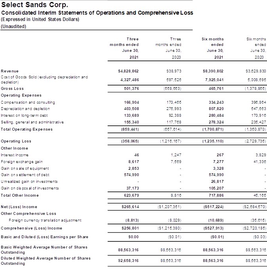Click six-month comprehensive loss ($527,913)
Viewport: 267px width, 273px height.
214,228
